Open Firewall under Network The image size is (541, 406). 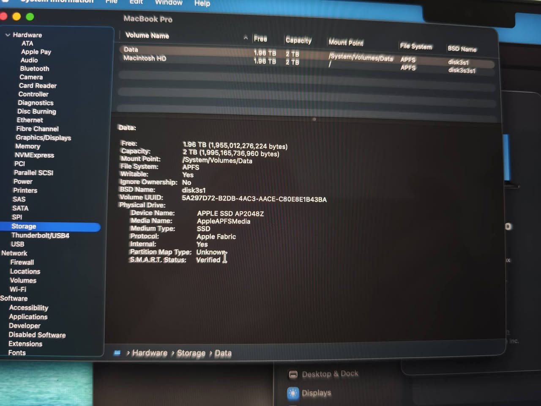(22, 262)
